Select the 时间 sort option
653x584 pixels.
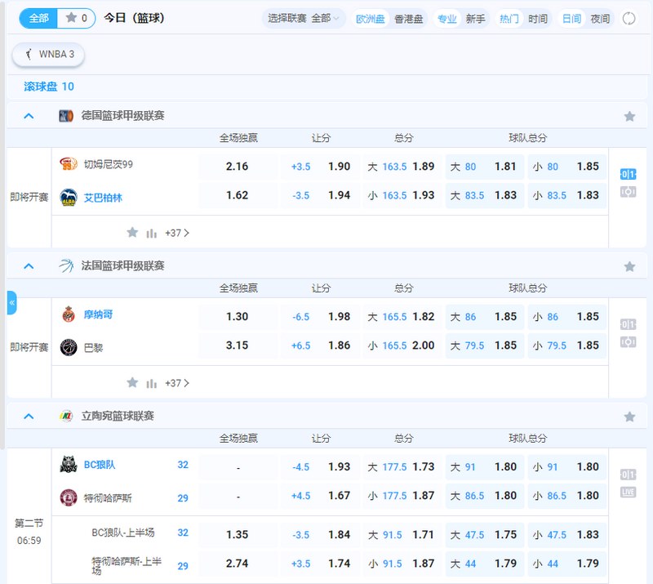[537, 18]
